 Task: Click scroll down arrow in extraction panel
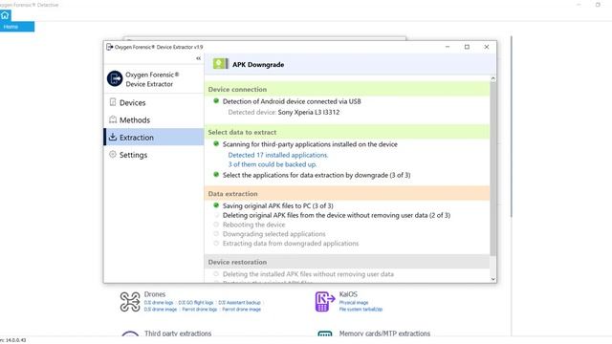point(493,279)
